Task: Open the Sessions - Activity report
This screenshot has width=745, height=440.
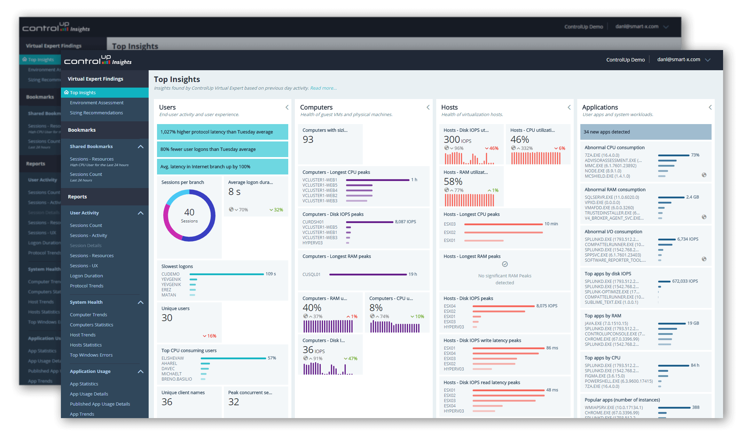Action: click(88, 235)
